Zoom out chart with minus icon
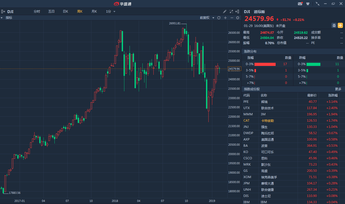345x204 pixels. (x=232, y=18)
